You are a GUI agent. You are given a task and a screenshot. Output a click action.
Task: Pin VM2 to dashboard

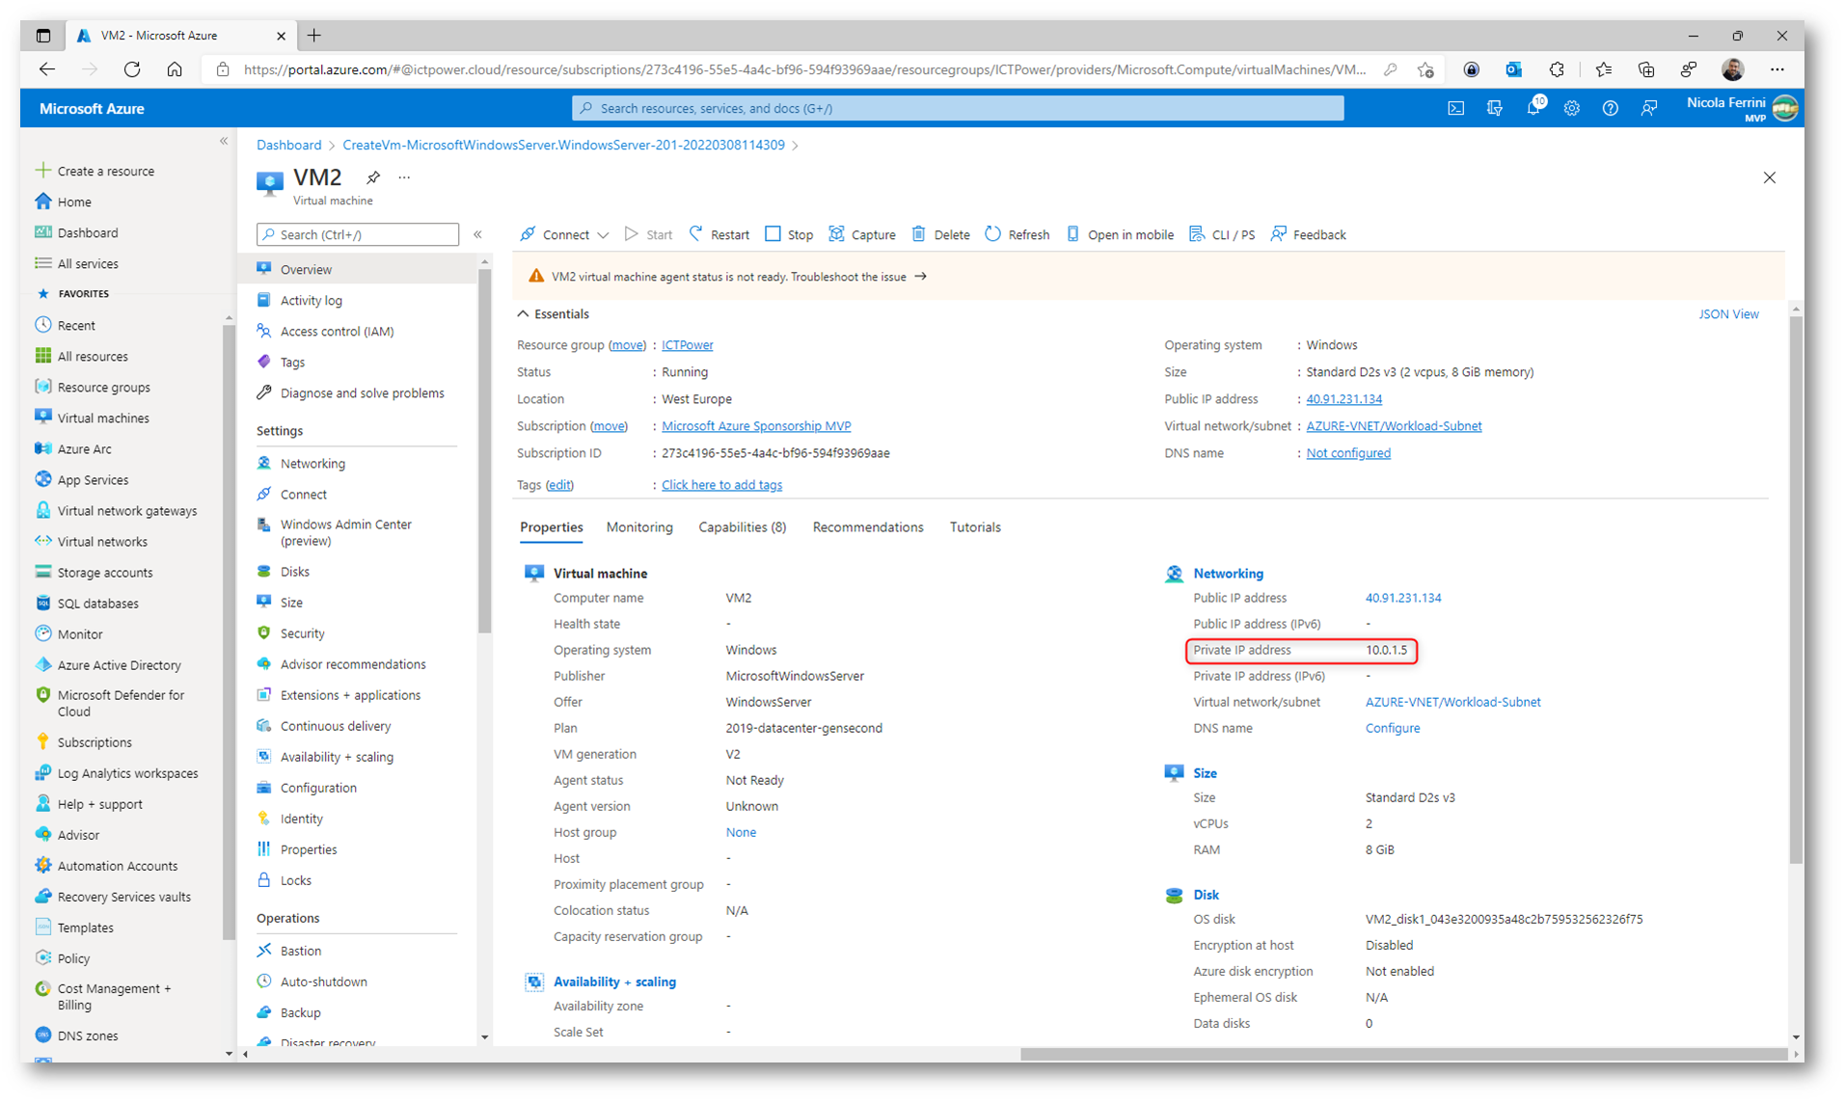point(372,177)
